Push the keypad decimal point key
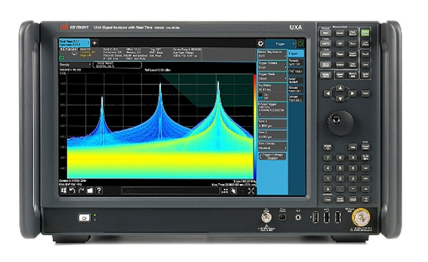The height and width of the screenshot is (262, 428). (x=340, y=189)
